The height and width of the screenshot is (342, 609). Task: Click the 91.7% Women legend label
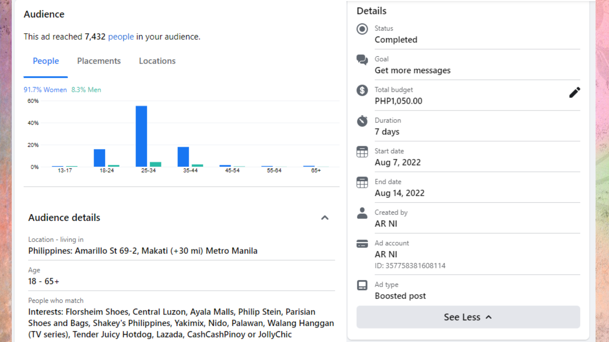point(45,90)
